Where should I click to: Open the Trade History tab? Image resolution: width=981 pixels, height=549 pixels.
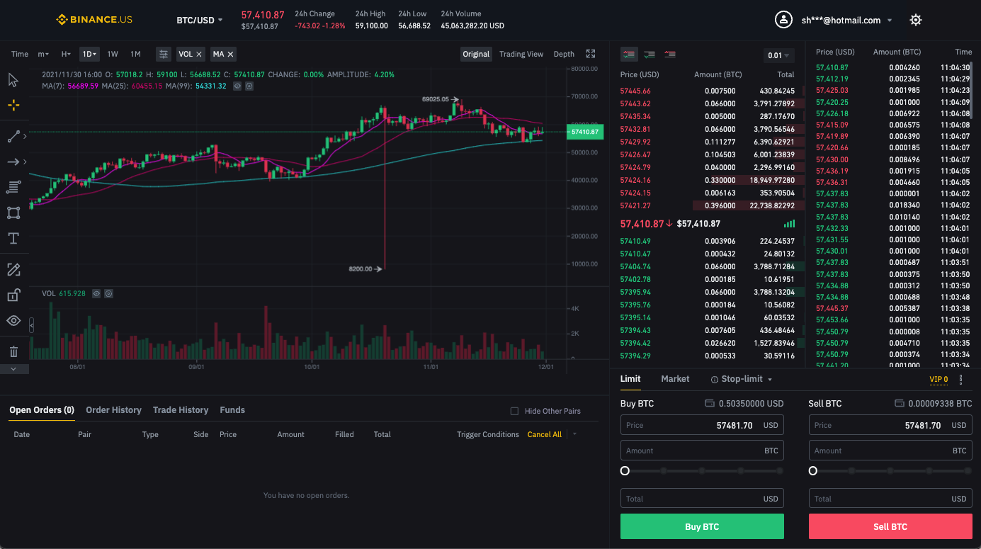click(x=181, y=409)
